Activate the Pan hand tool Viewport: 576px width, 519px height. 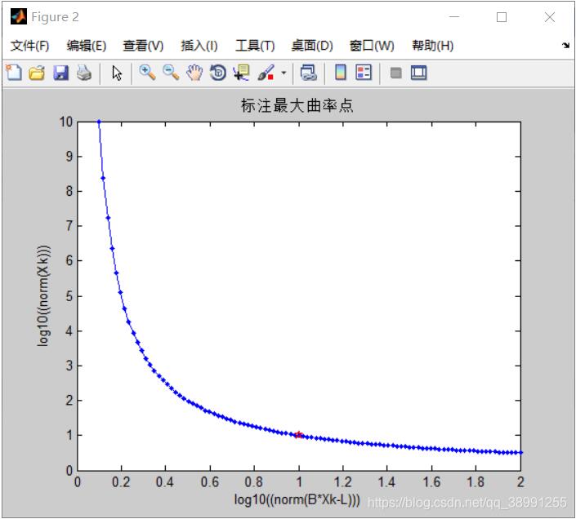(x=194, y=73)
